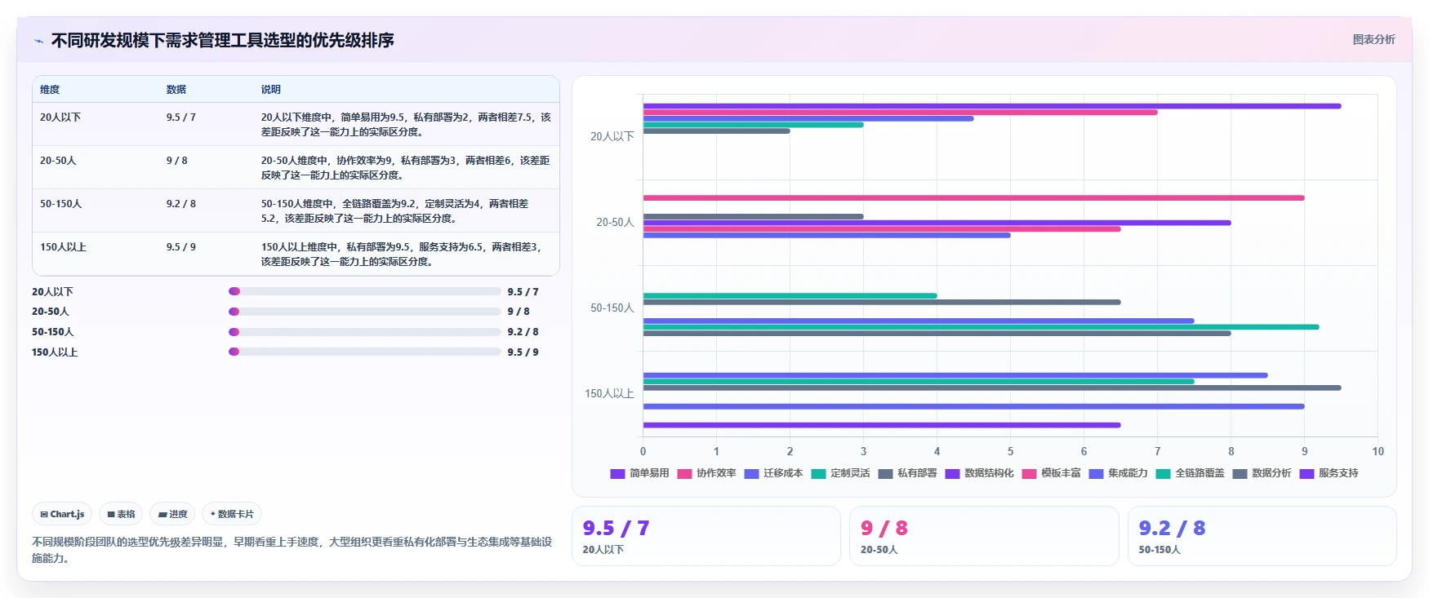
Task: Click the x-axis tick label 10
Action: pyautogui.click(x=1378, y=451)
